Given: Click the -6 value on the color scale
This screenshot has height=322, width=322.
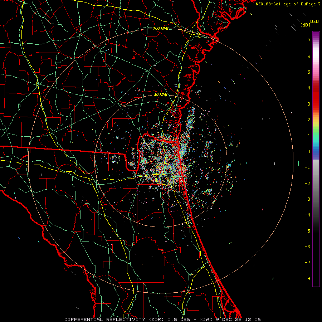Looking at the screenshot, I should [307, 247].
